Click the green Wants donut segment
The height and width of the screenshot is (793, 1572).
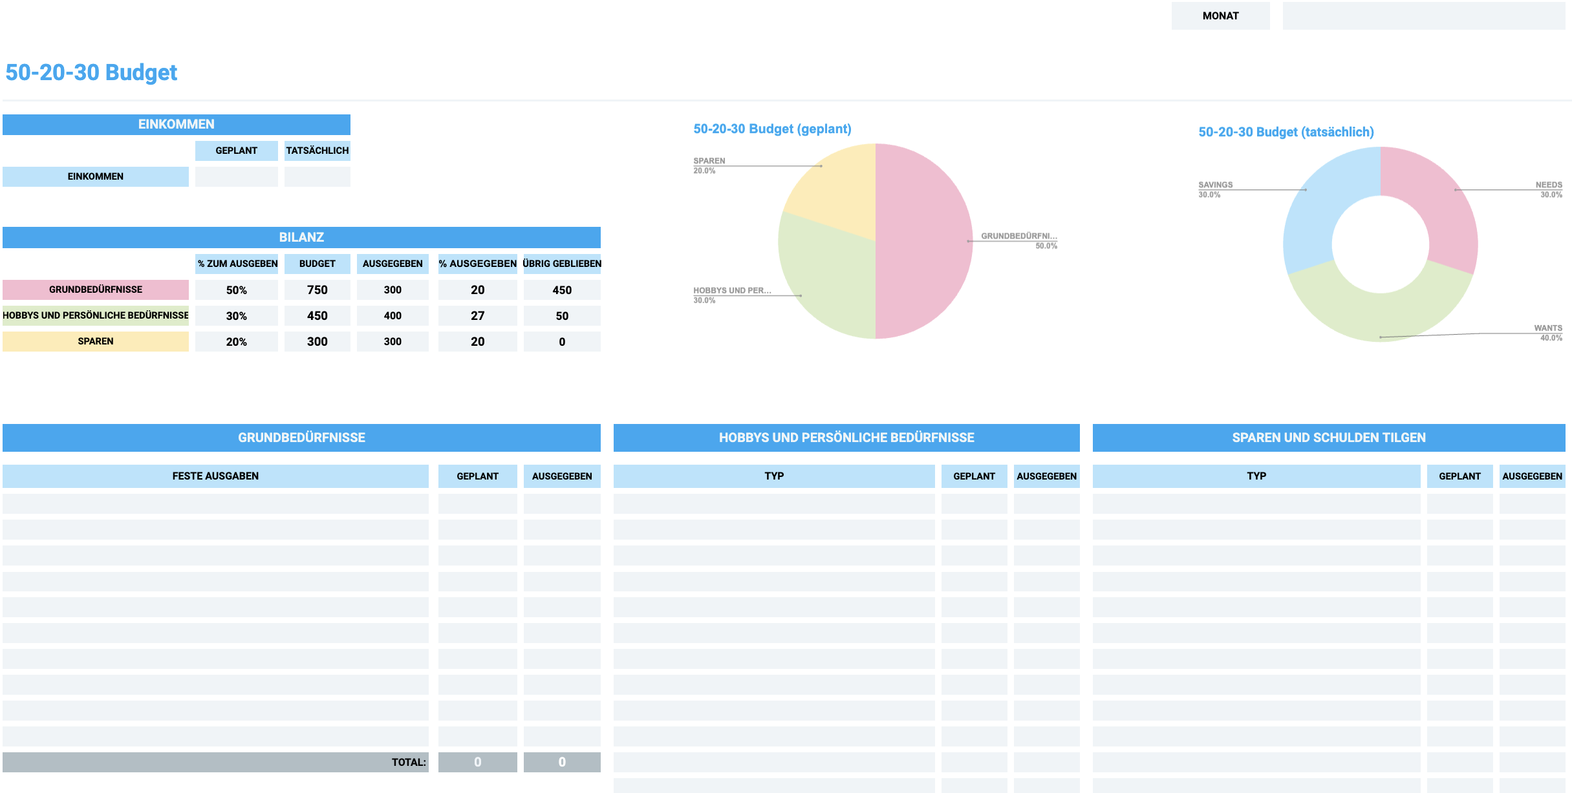[1381, 317]
